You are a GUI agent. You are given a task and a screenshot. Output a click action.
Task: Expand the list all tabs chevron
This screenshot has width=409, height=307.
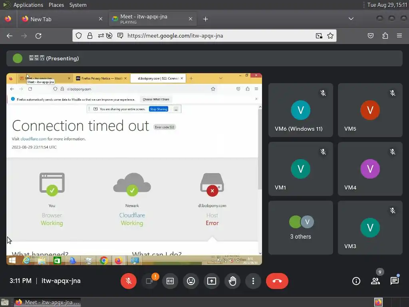[x=351, y=19]
